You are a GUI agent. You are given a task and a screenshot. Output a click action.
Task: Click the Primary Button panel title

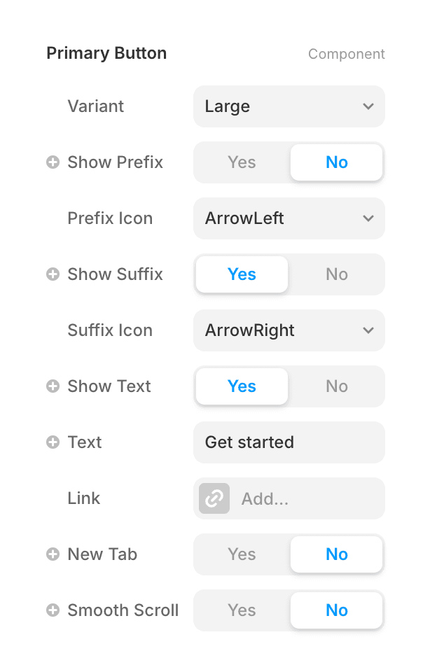coord(106,52)
